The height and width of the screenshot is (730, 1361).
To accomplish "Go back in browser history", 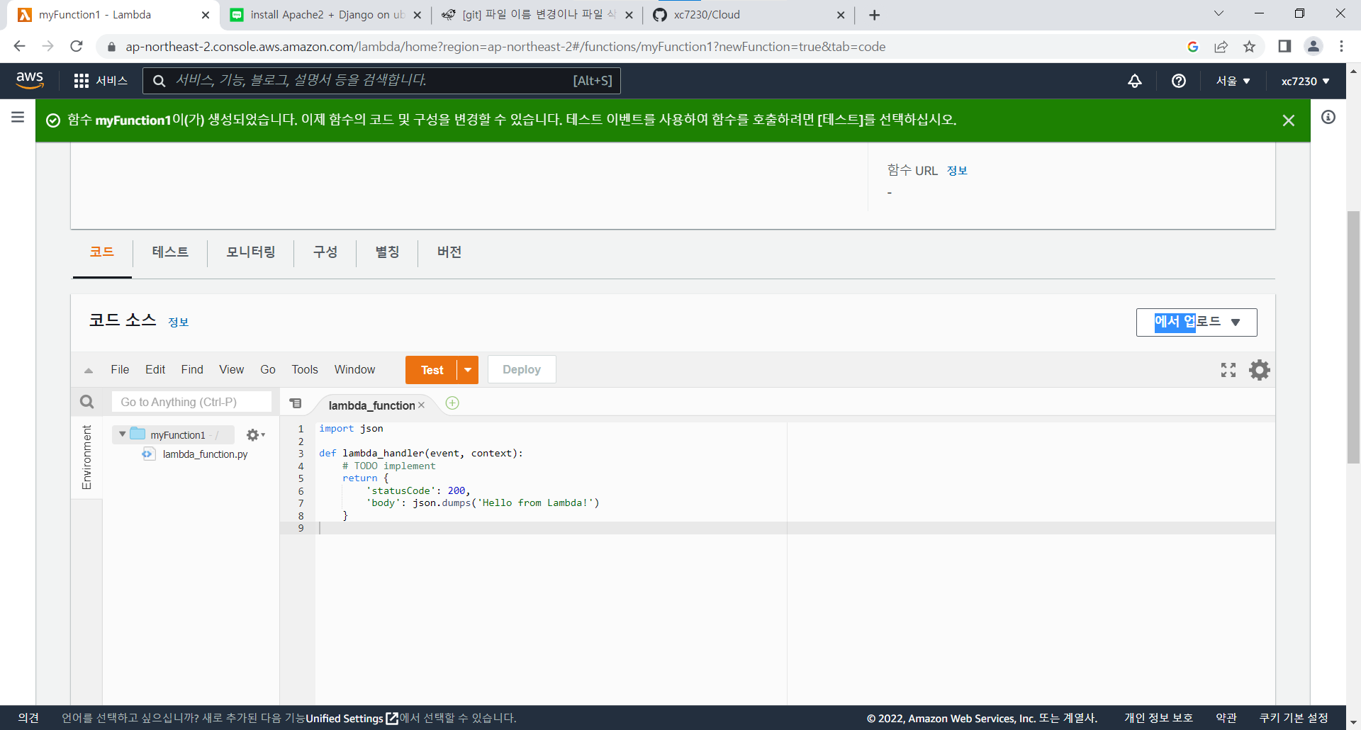I will pyautogui.click(x=19, y=46).
